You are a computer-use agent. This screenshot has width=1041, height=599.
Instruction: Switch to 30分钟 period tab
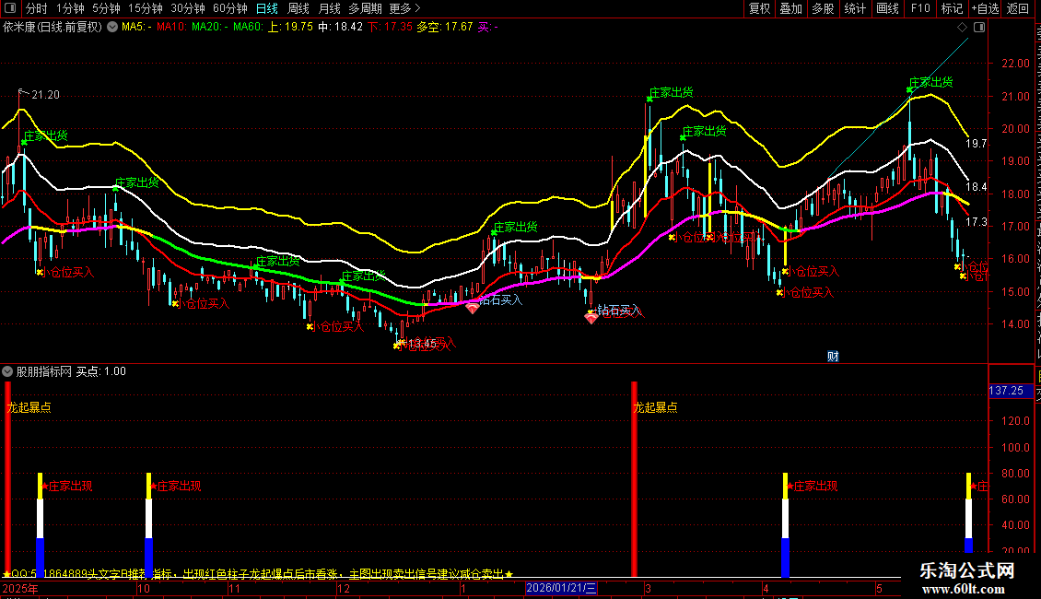pyautogui.click(x=187, y=8)
